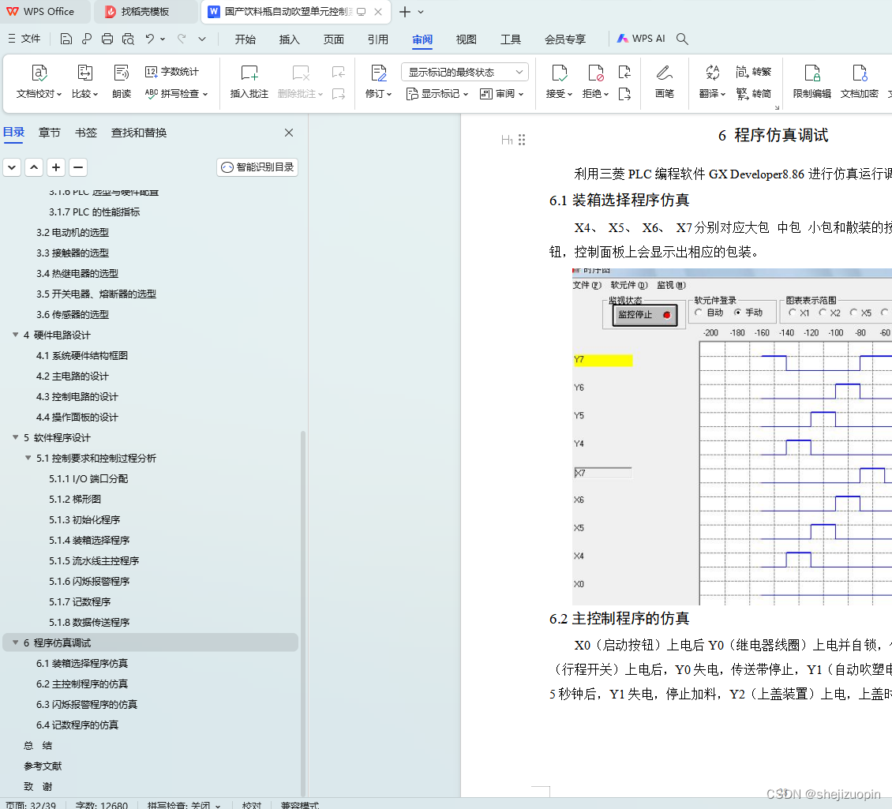The image size is (892, 809).
Task: Open the 显示标记 dropdown
Action: pos(437,94)
